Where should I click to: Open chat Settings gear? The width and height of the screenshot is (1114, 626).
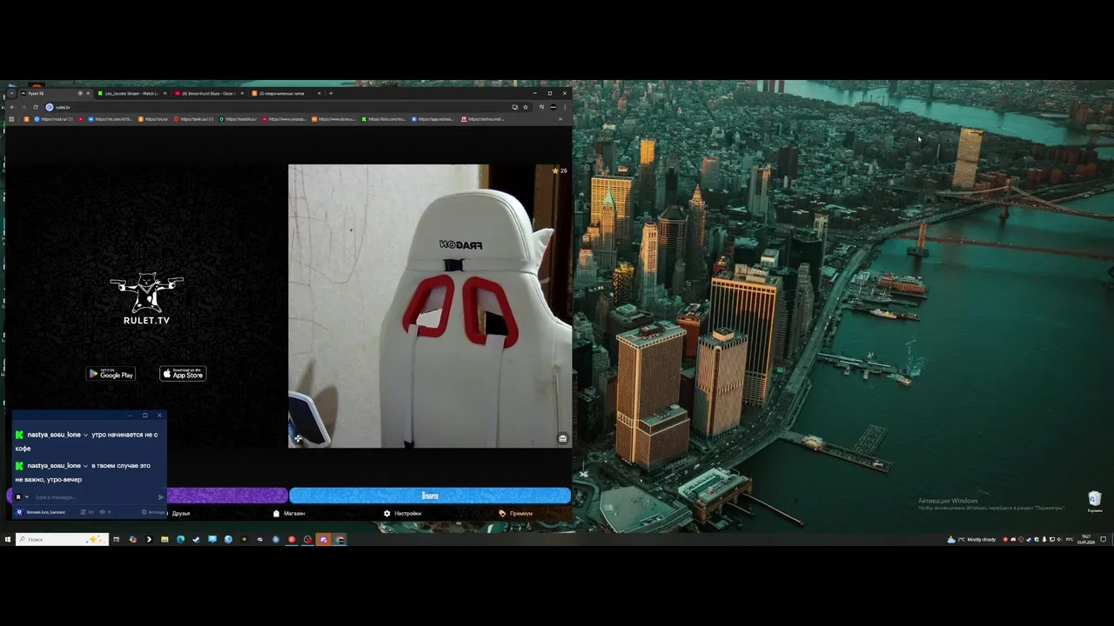click(x=152, y=512)
